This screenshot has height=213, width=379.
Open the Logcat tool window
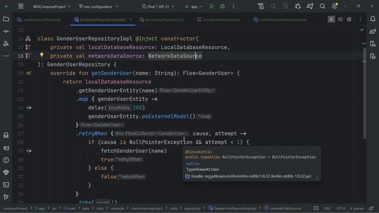[x=6, y=148]
